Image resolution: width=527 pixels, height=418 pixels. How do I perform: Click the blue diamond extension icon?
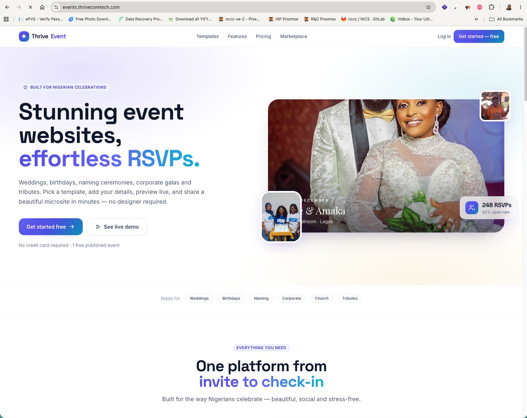[445, 7]
